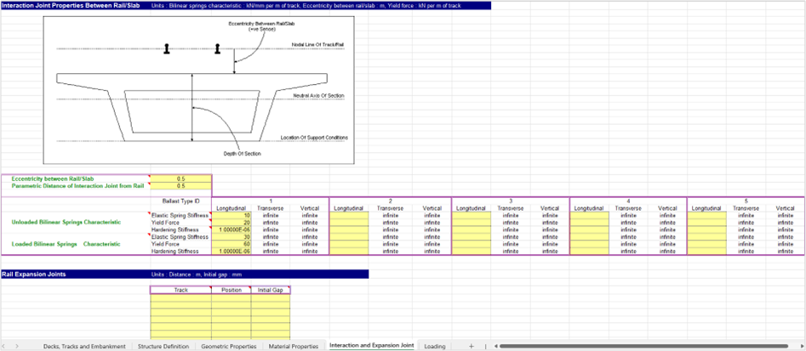Select unloaded Elastic Spring Stiffness cell with 10
The image size is (806, 351).
pyautogui.click(x=232, y=215)
